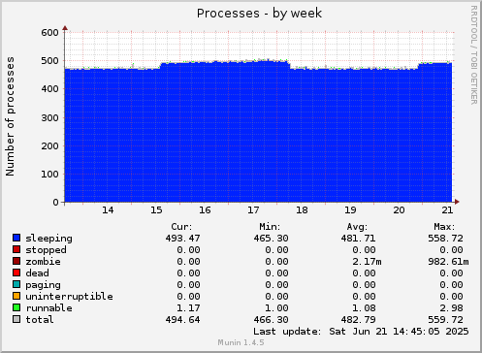
Task: Click total maximum value 559.72
Action: point(445,320)
